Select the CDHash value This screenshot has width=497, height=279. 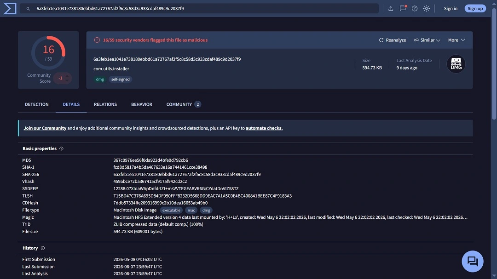point(161,203)
